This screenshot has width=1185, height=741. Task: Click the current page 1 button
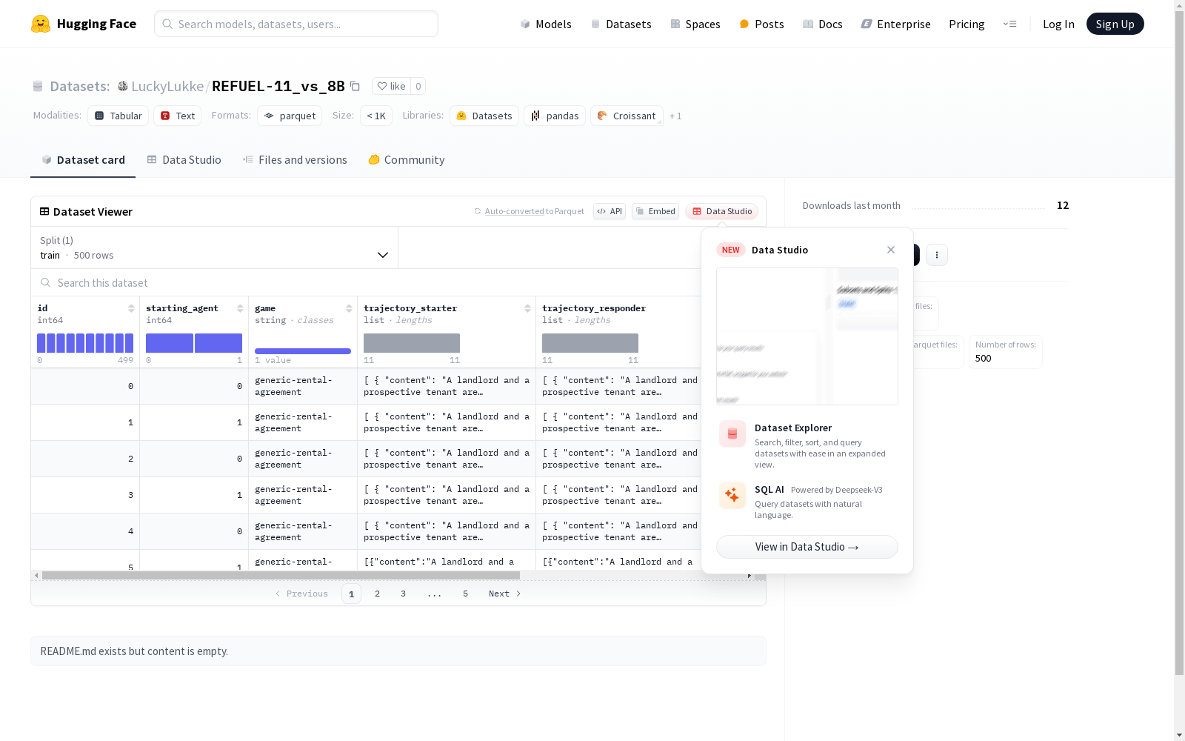pyautogui.click(x=352, y=594)
